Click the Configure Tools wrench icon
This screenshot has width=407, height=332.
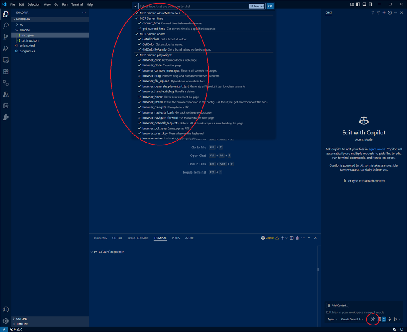click(x=373, y=319)
